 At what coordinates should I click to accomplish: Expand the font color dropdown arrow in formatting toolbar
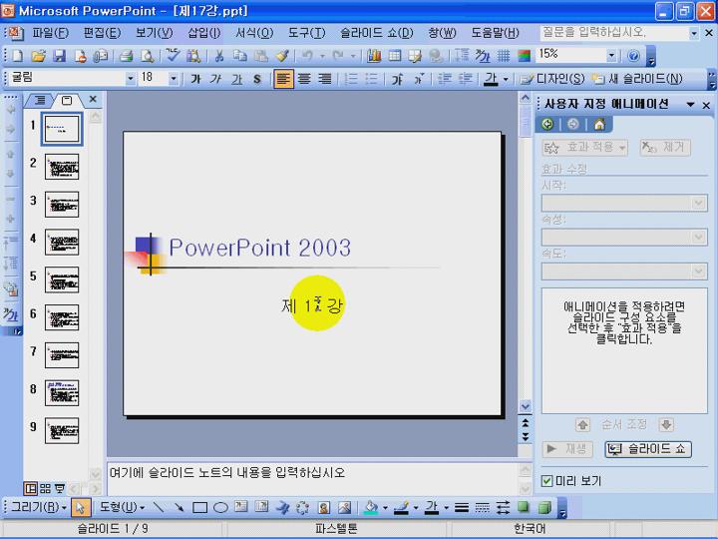[506, 79]
